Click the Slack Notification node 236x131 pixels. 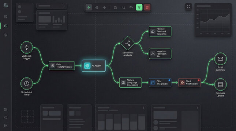(x=189, y=83)
